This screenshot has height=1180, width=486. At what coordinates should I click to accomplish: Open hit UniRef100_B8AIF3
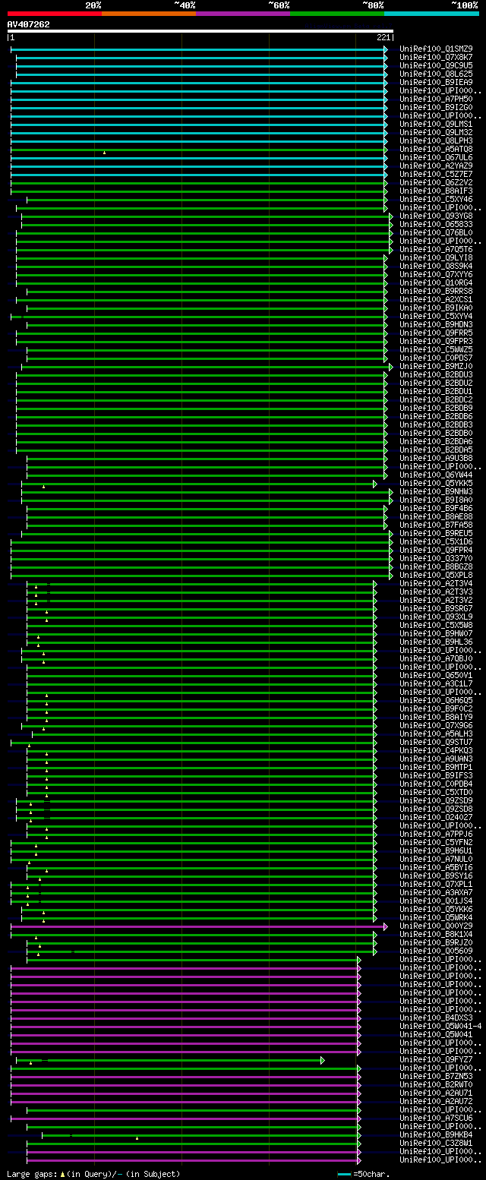coord(437,191)
